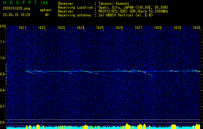Click the 1623 time marker

(61, 28)
